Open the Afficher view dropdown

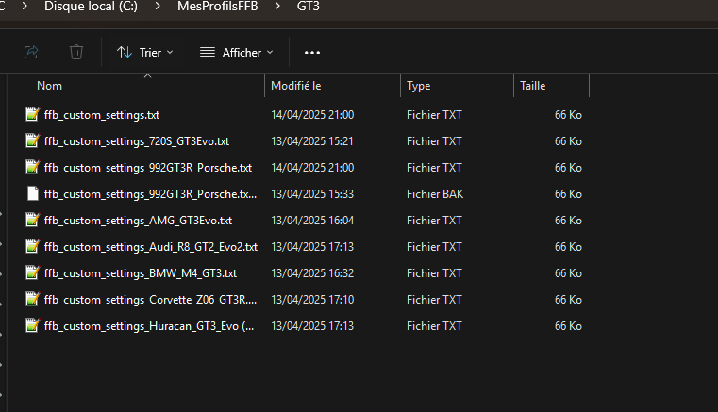point(237,53)
